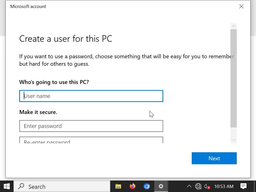Open the Windows Start menu
The width and height of the screenshot is (256, 192).
7,186
